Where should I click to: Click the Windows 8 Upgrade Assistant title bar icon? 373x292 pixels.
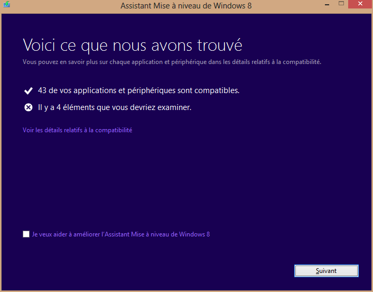click(6, 6)
